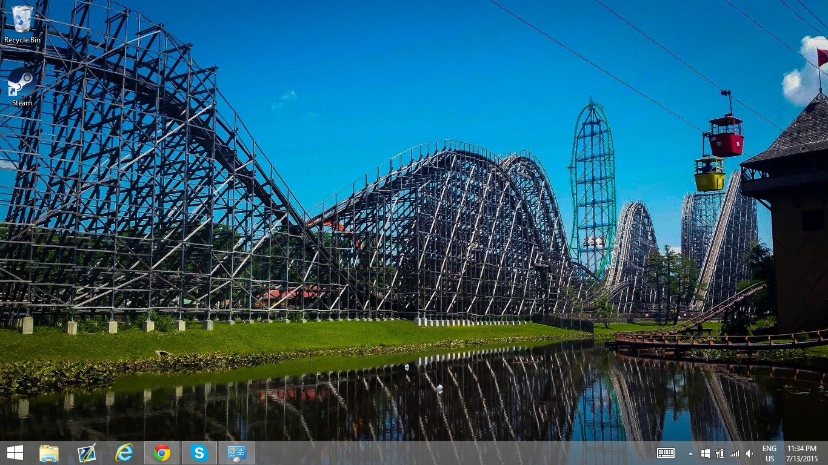The width and height of the screenshot is (828, 465).
Task: Open battery power status icon
Action: (720, 453)
